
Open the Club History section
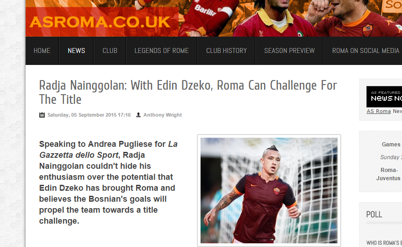tap(227, 51)
